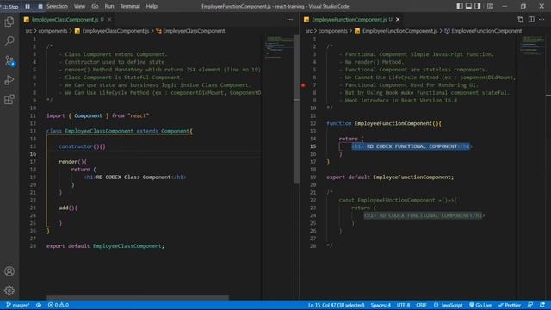
Task: Switch to EmployeeClassComponent.js tab
Action: [x=65, y=20]
